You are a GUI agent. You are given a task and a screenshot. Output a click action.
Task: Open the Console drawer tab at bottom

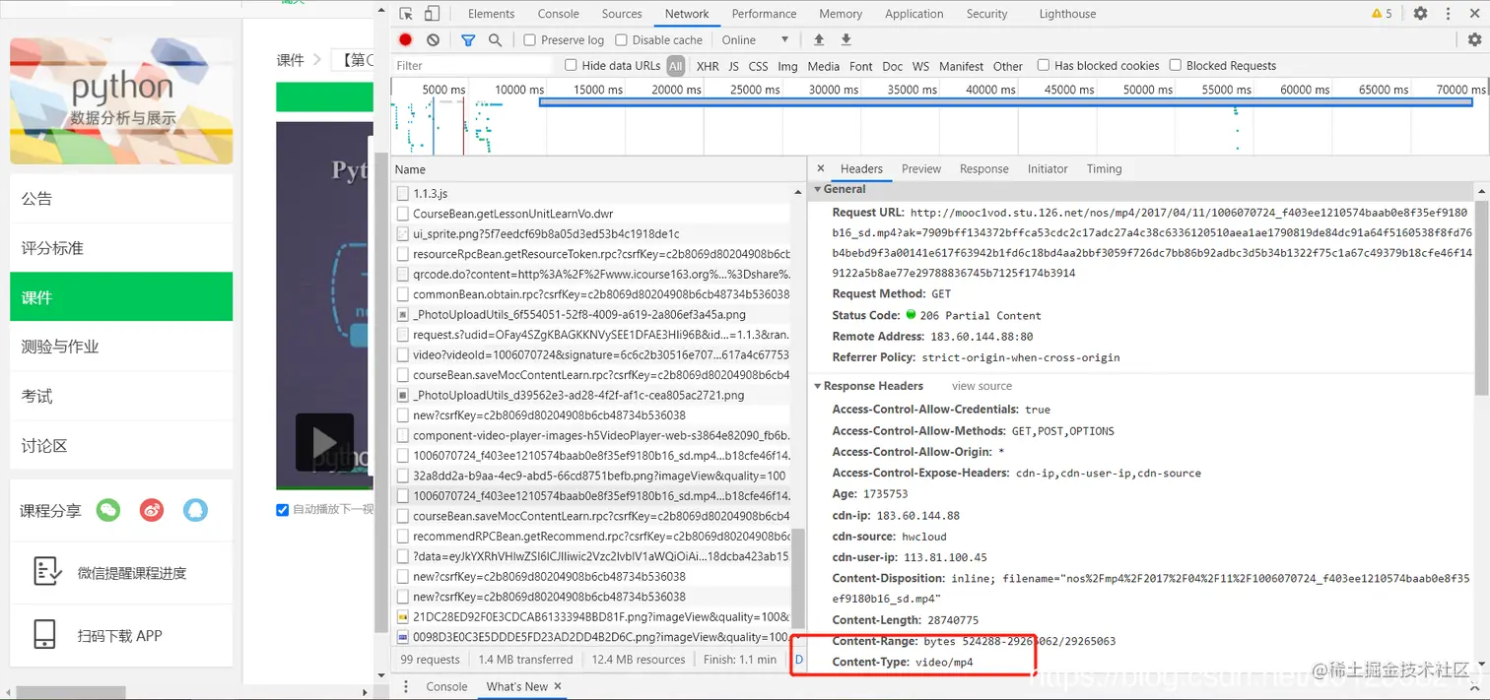click(x=446, y=686)
